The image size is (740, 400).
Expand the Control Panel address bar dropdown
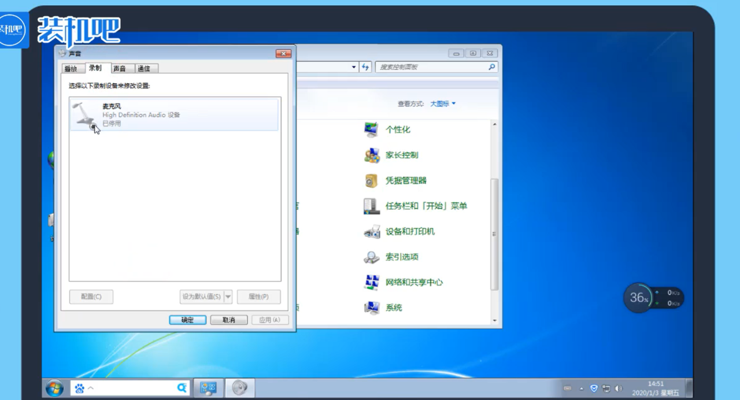coord(354,67)
